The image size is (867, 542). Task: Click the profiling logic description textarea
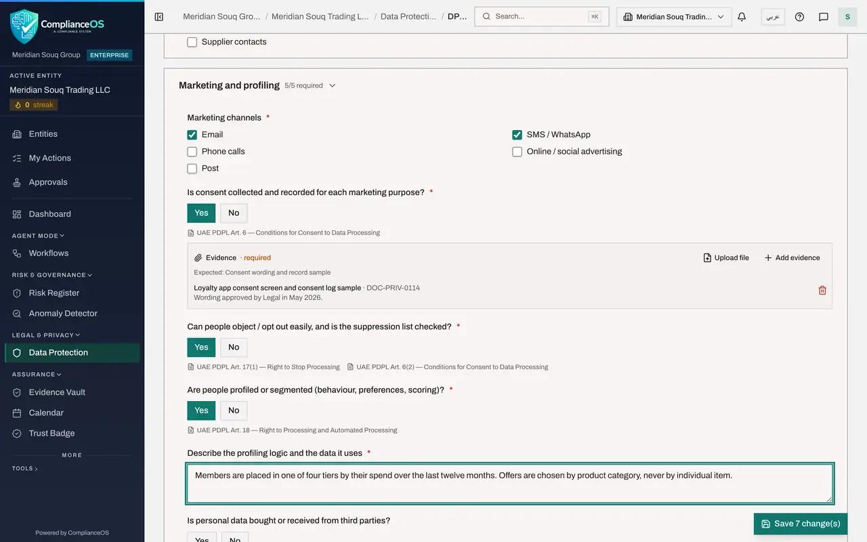[x=510, y=483]
